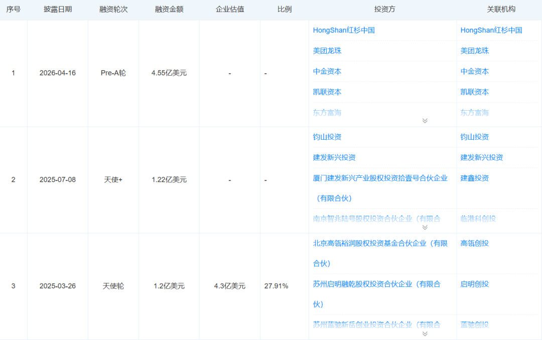Viewport: 542px width, 340px height.
Task: Open 南京智兆陆号股权投资合伙企业 link
Action: (377, 219)
